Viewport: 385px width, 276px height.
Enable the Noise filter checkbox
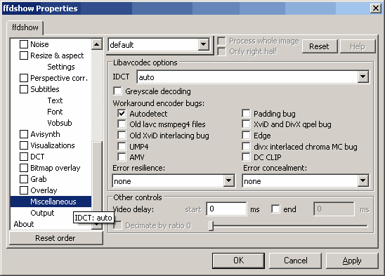click(x=24, y=44)
